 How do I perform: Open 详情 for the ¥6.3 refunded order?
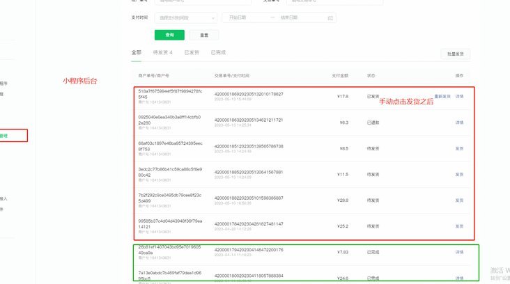459,123
